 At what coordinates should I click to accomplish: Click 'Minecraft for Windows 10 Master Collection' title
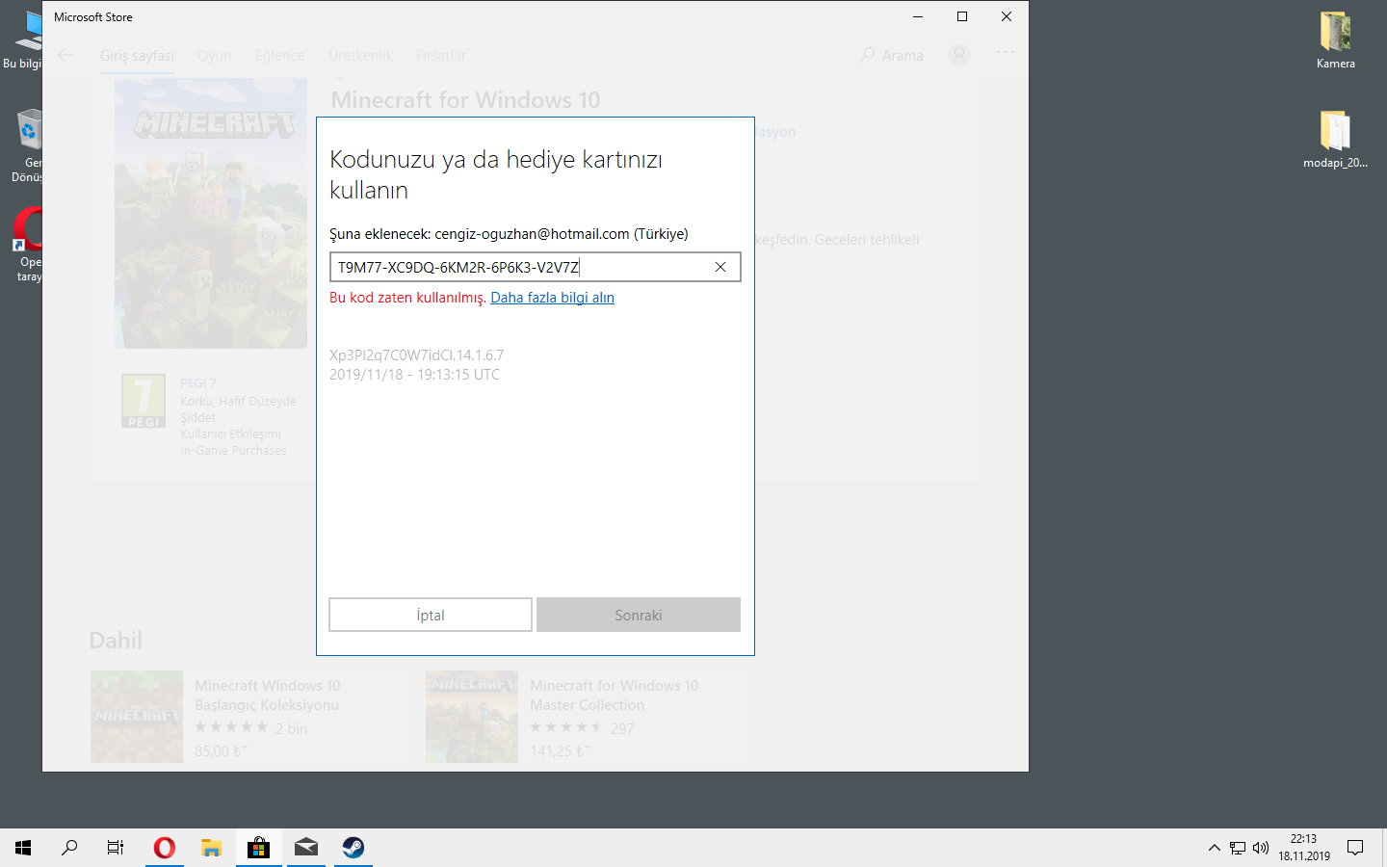coord(614,695)
